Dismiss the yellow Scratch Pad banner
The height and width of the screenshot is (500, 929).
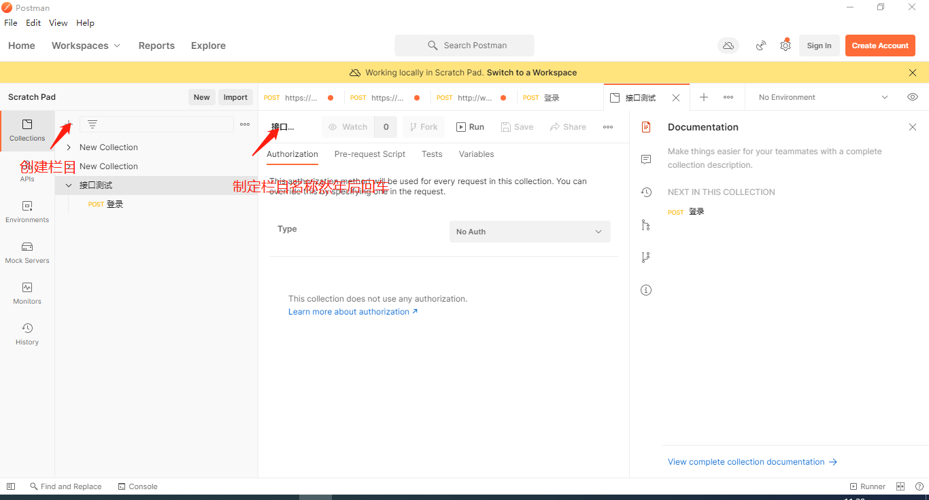[x=913, y=73]
